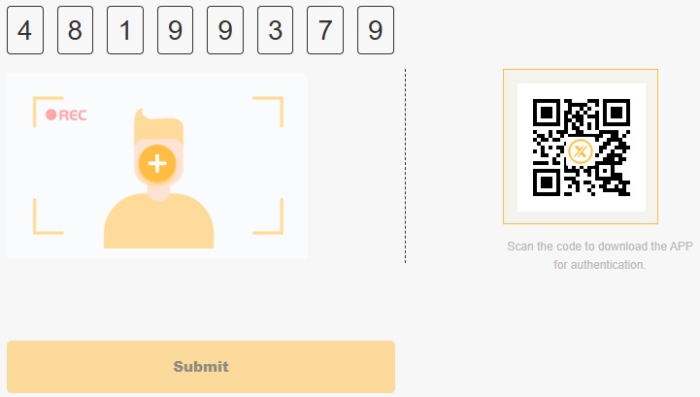Image resolution: width=700 pixels, height=397 pixels.
Task: Click the top-left camera frame bracket
Action: pos(49,112)
